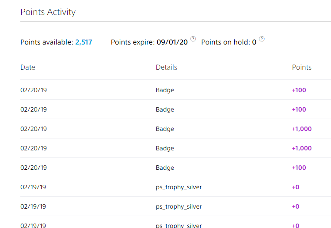Click the first +1,000 points value

pos(302,129)
